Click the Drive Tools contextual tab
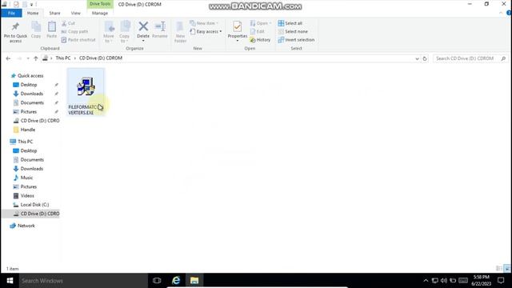The height and width of the screenshot is (288, 512). (x=100, y=4)
